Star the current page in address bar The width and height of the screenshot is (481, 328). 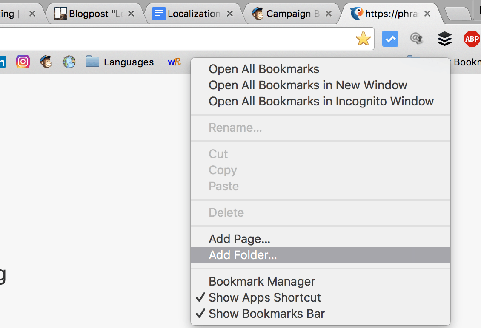363,39
